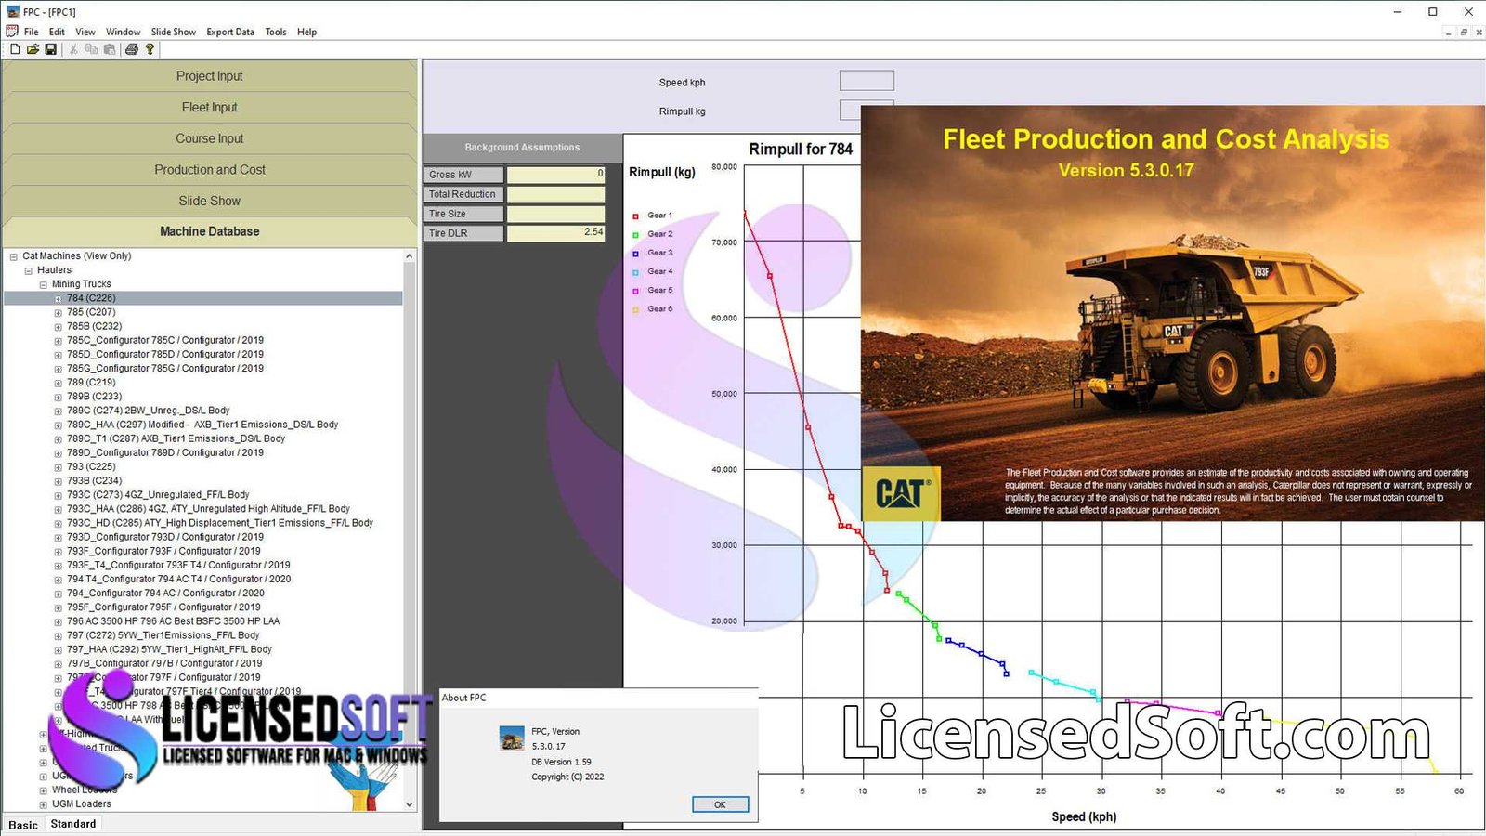
Task: Expand the 785B (C232) truck node
Action: tap(59, 327)
